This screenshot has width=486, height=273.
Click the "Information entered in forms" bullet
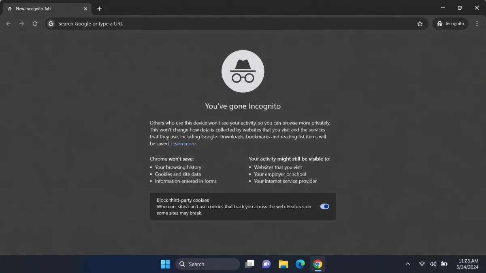pyautogui.click(x=185, y=181)
